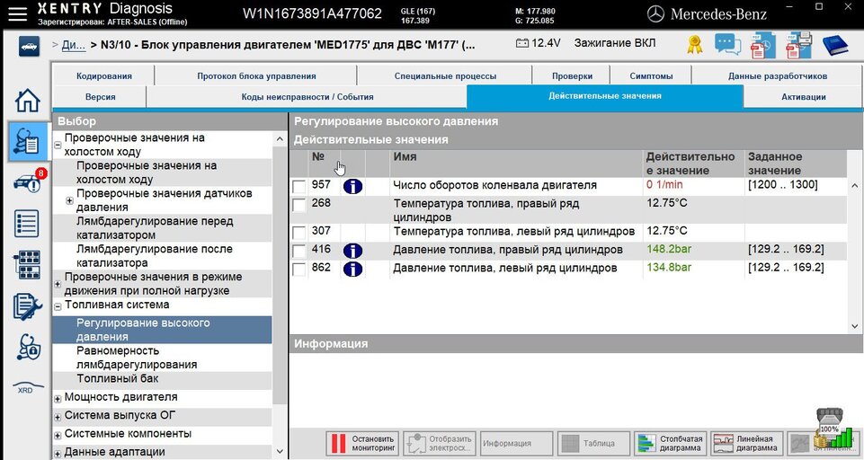Screen dimensions: 864x460
Task: Check the box for row 416
Action: click(x=299, y=250)
